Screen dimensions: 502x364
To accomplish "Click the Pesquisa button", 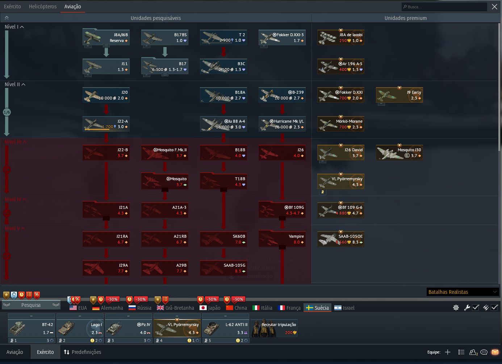I will coord(31,305).
